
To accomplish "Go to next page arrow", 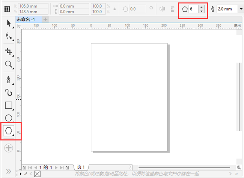I will [x=56, y=168].
